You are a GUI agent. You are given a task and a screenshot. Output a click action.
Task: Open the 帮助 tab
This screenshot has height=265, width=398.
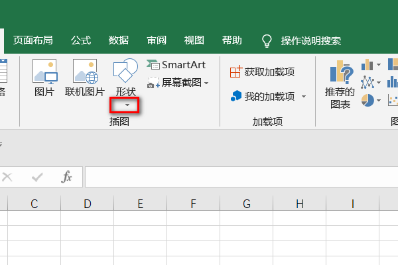point(232,40)
